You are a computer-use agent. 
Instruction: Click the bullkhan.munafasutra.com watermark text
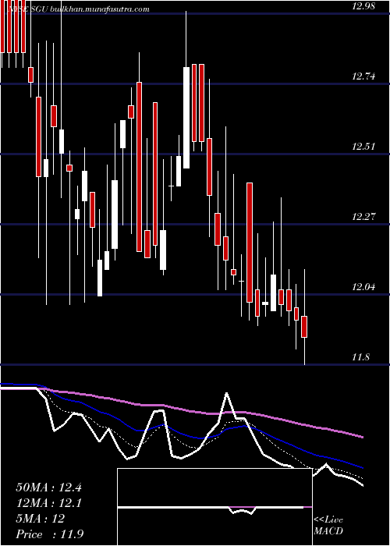100,9
